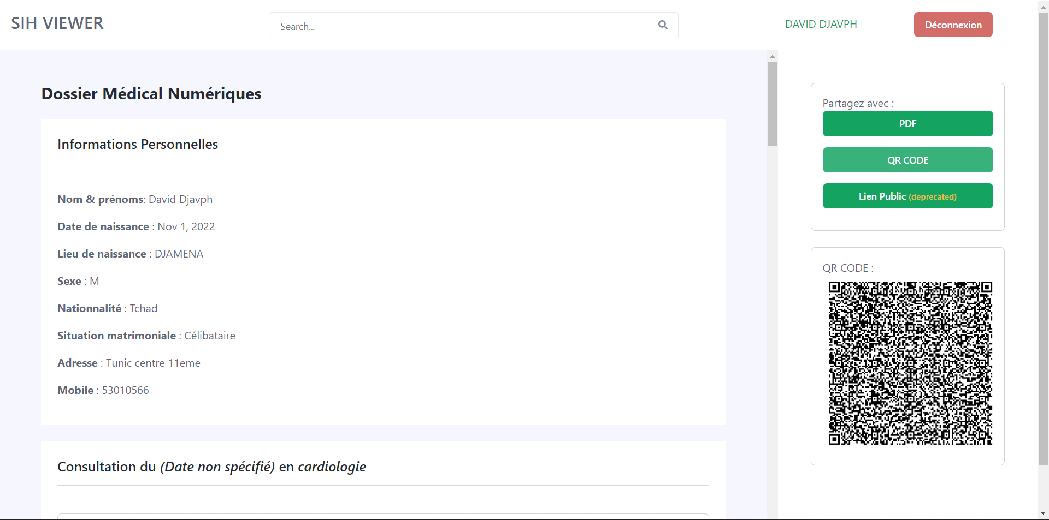
Task: Click the Partagez avec label
Action: (858, 104)
